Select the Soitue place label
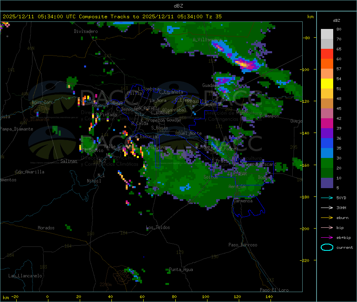The height and width of the screenshot is (302, 357). pyautogui.click(x=211, y=177)
